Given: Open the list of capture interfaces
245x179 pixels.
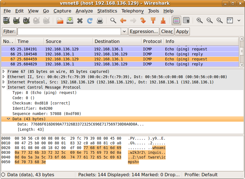Looking at the screenshot, I should (x=6, y=21).
